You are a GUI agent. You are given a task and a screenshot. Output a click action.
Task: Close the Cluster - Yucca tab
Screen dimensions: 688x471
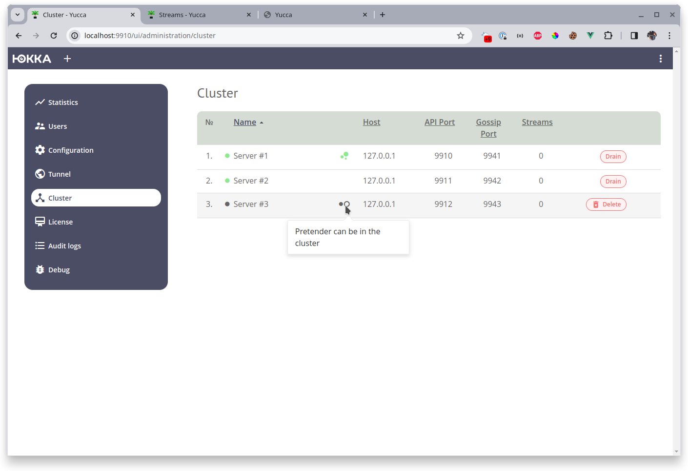coord(133,15)
